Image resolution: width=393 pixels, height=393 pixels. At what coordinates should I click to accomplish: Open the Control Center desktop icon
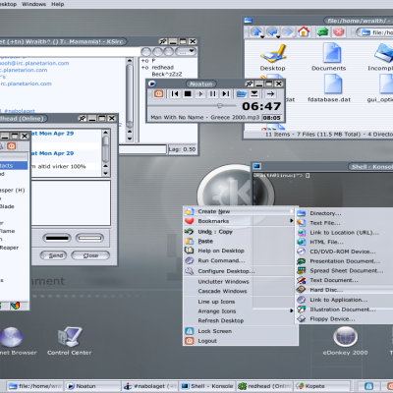pos(69,341)
